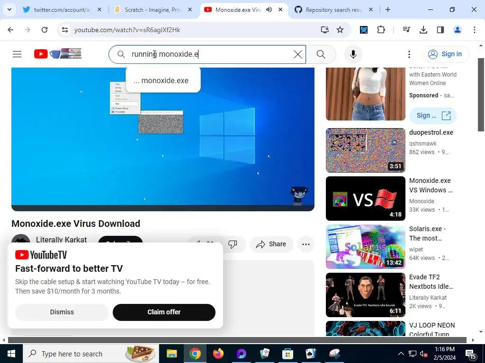485x363 pixels.
Task: Search with your voice microphone button
Action: 353,54
